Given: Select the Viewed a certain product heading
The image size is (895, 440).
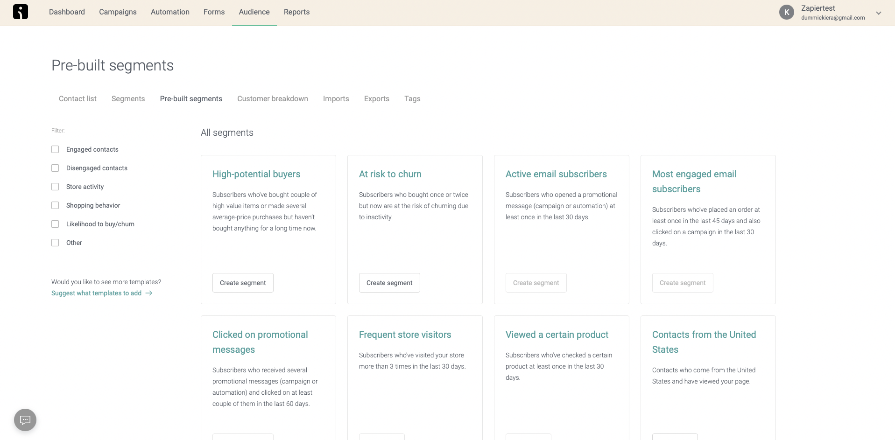Looking at the screenshot, I should (557, 335).
